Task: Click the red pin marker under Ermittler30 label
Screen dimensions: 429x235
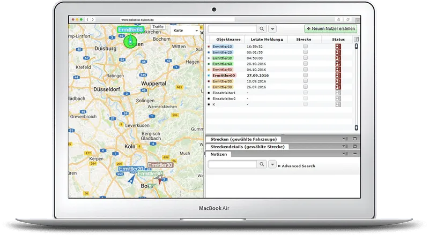Action: coord(160,180)
